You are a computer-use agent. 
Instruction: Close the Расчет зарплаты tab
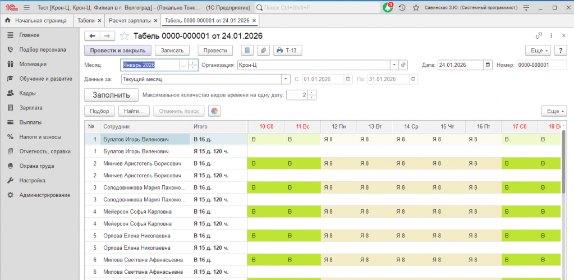155,21
